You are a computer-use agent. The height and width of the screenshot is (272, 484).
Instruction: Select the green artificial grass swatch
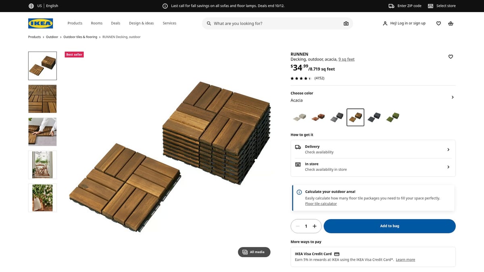pyautogui.click(x=392, y=117)
